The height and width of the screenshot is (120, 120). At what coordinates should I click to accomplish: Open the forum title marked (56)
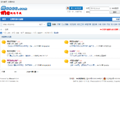[73, 51]
